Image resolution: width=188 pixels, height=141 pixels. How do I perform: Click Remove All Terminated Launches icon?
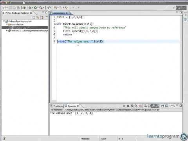pos(132,106)
